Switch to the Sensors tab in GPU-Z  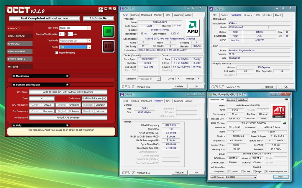point(231,100)
